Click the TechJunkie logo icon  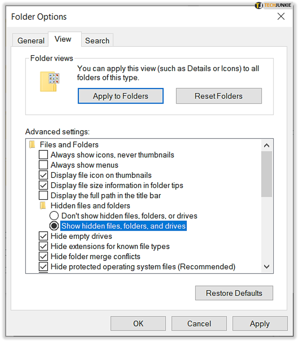(x=259, y=5)
